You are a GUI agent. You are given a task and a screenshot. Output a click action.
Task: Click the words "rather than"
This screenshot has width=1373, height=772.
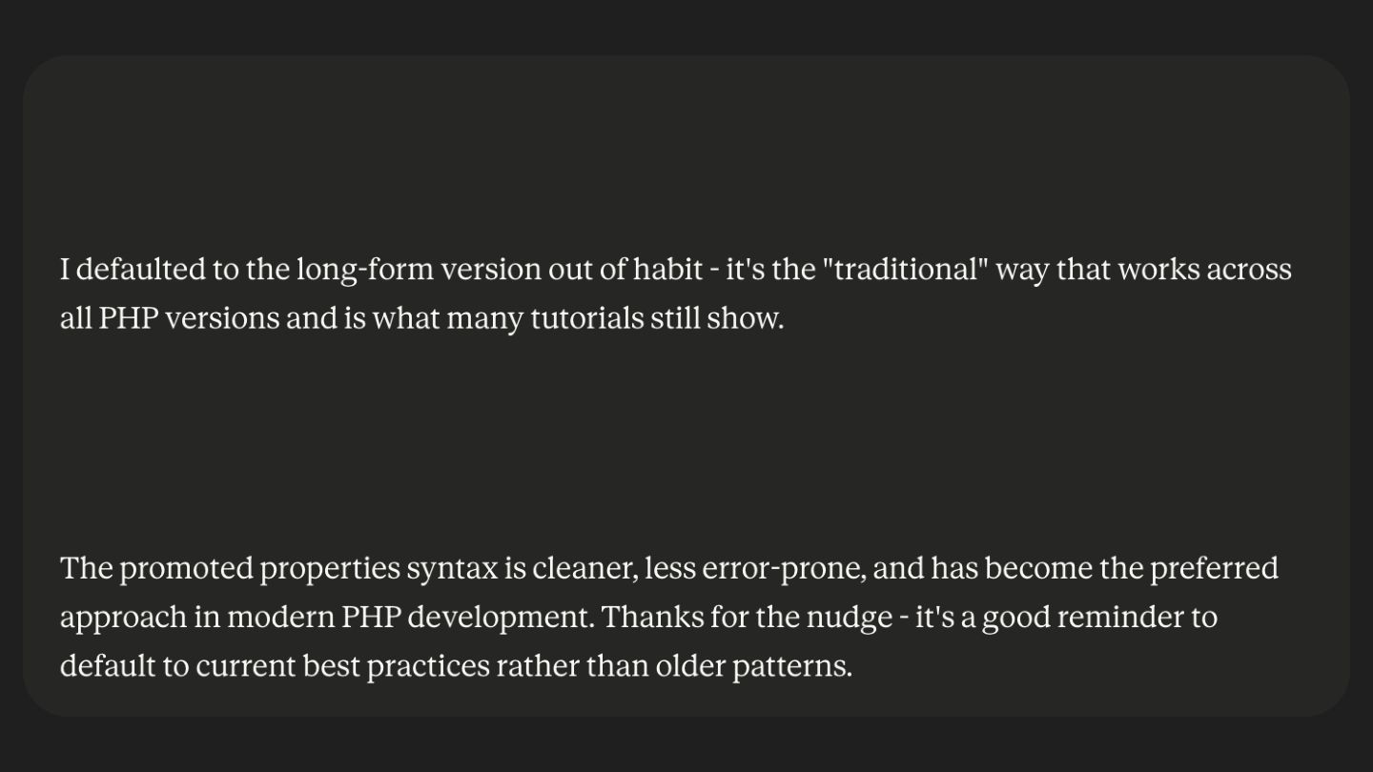click(571, 666)
